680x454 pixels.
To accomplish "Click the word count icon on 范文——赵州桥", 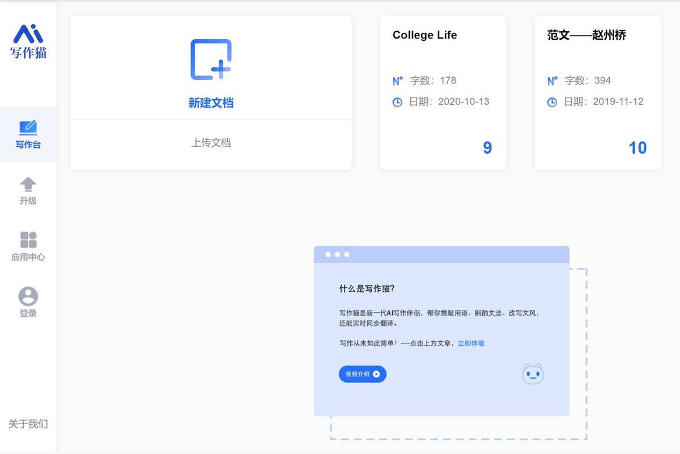I will (552, 81).
